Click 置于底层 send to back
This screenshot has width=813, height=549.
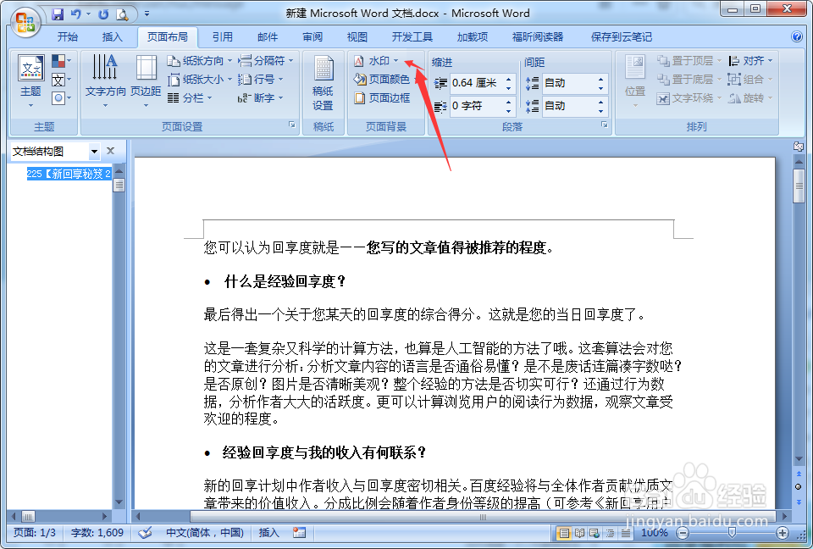pos(689,80)
